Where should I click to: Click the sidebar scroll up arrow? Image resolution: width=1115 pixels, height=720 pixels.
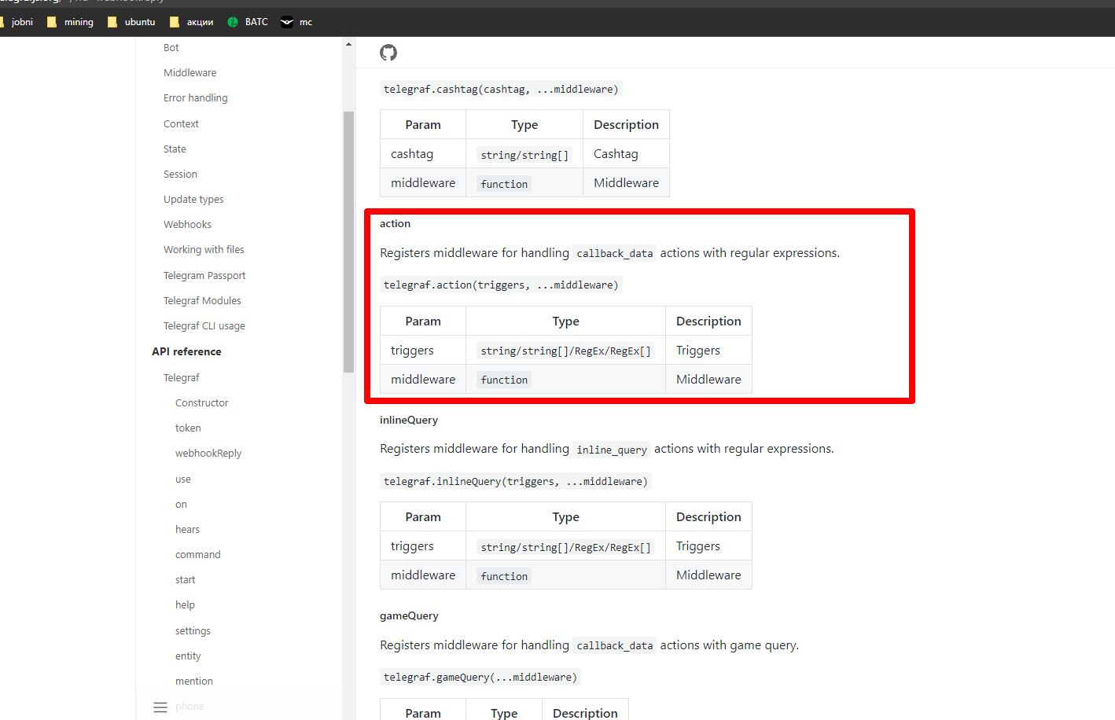tap(348, 44)
